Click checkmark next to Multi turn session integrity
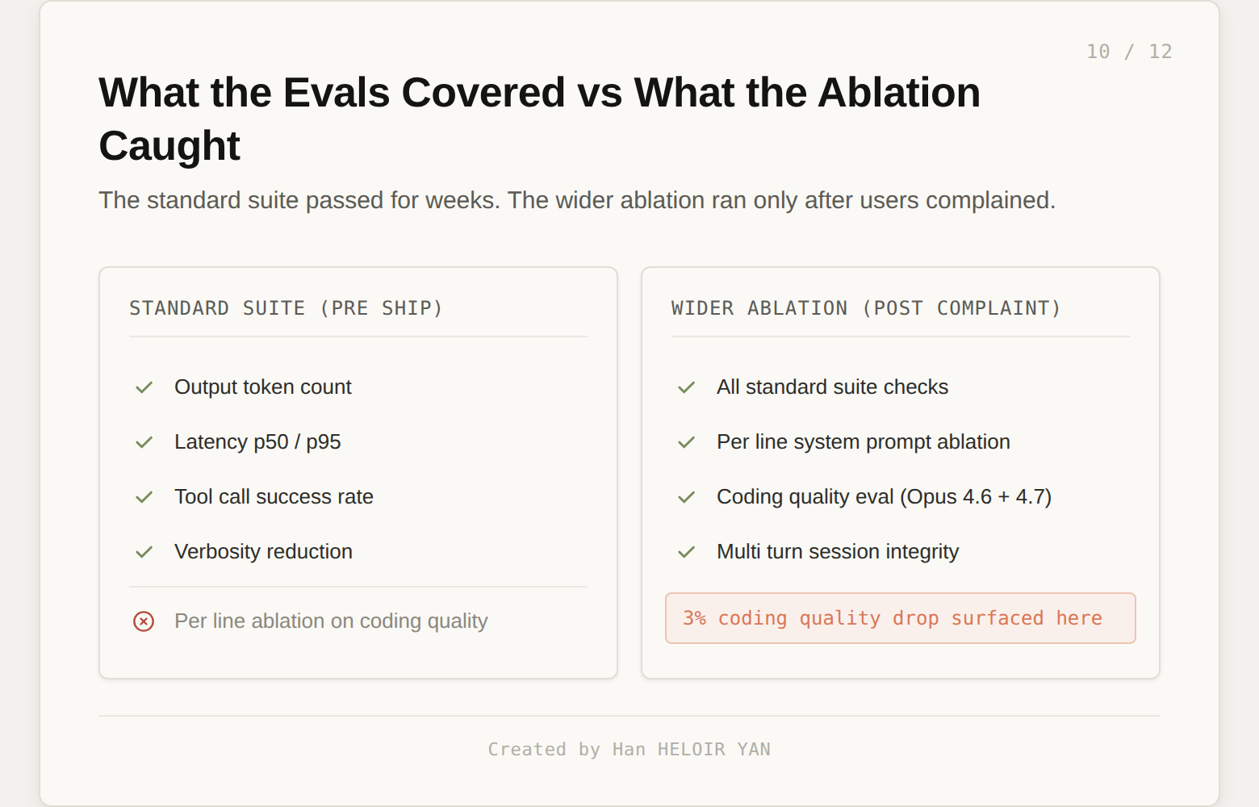Viewport: 1259px width, 807px height. 687,552
